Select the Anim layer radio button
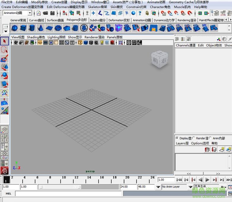 click(210, 138)
